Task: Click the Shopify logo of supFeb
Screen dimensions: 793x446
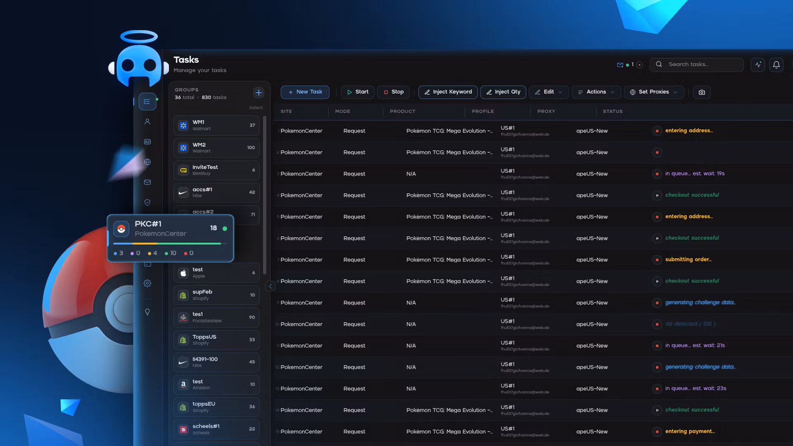Action: coord(183,295)
